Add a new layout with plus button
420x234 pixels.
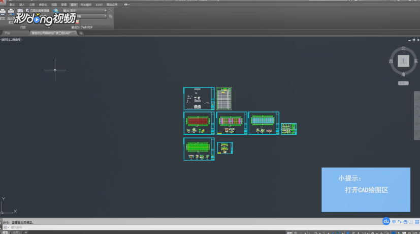click(26, 232)
